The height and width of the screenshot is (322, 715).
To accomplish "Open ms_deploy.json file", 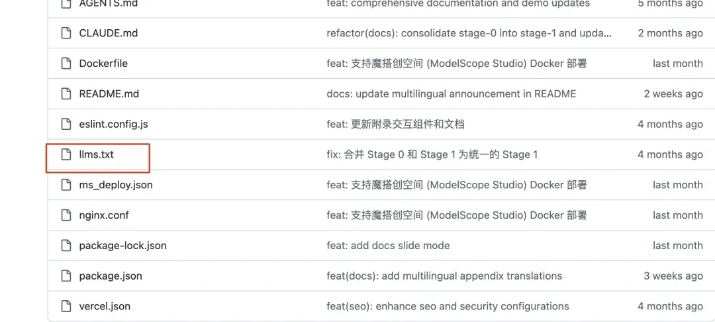I will [x=116, y=185].
